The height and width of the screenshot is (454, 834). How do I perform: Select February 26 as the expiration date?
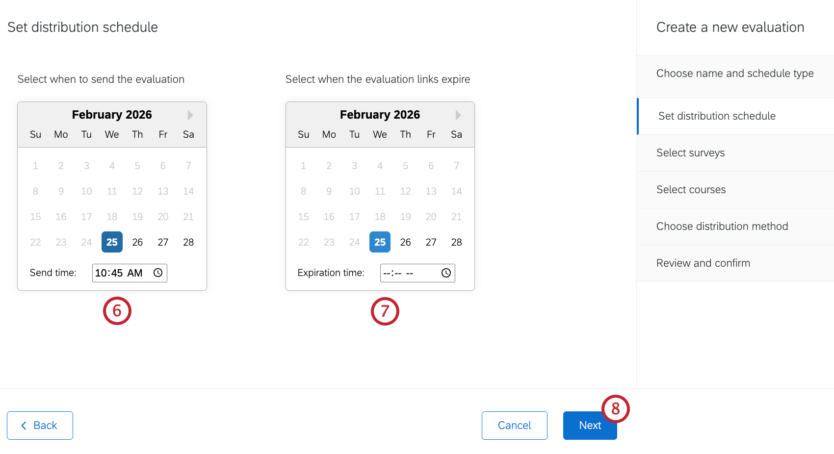(405, 242)
